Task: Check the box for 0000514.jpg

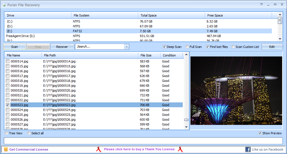Action: click(x=7, y=61)
